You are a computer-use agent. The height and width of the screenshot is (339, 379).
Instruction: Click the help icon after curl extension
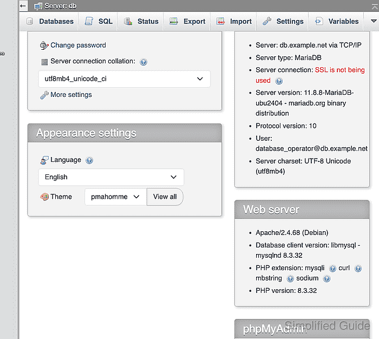coord(358,269)
